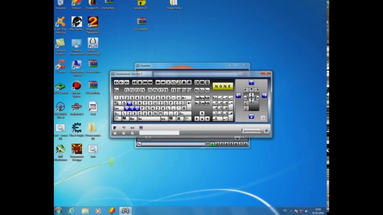Tick the third checkbox in the bottom strip
The width and height of the screenshot is (383, 215).
click(132, 133)
